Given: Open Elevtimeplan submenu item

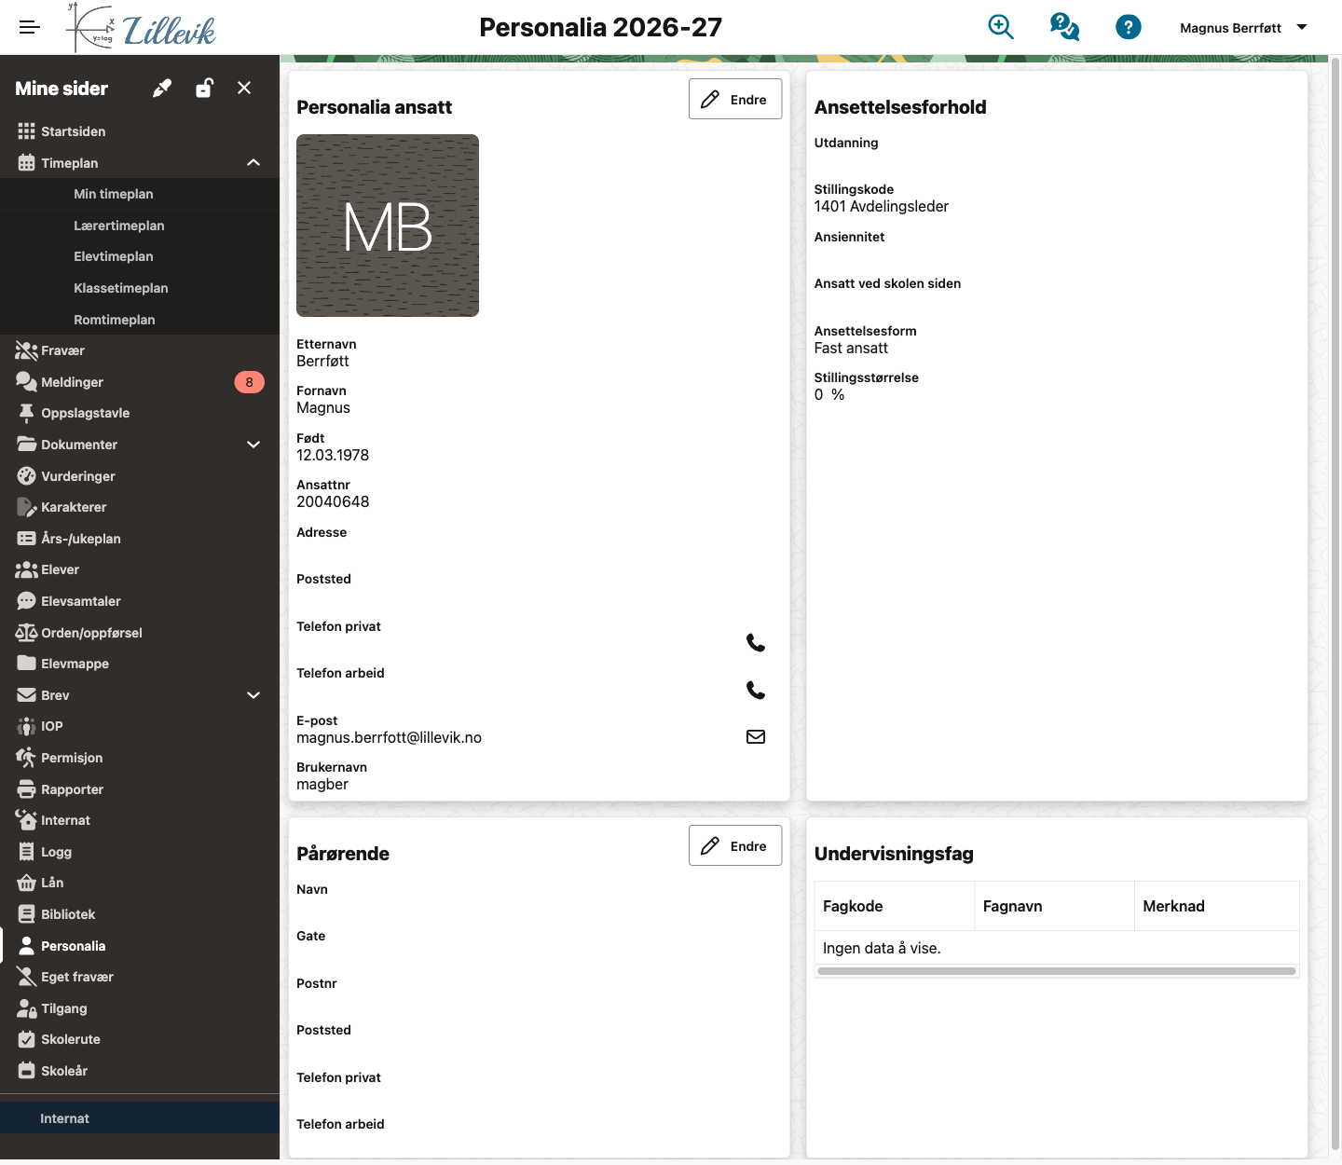Looking at the screenshot, I should [140, 256].
